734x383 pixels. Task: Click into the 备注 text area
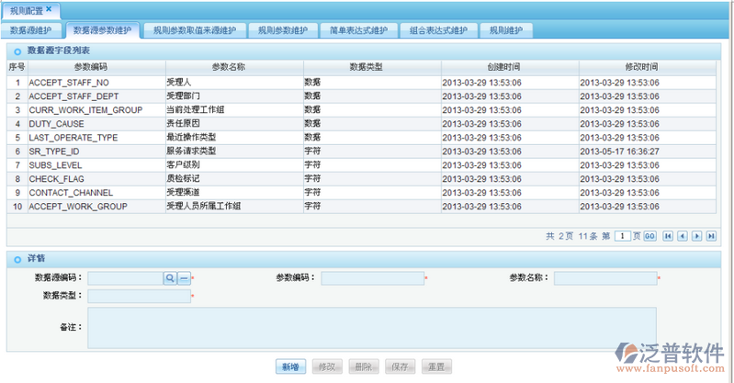point(371,328)
